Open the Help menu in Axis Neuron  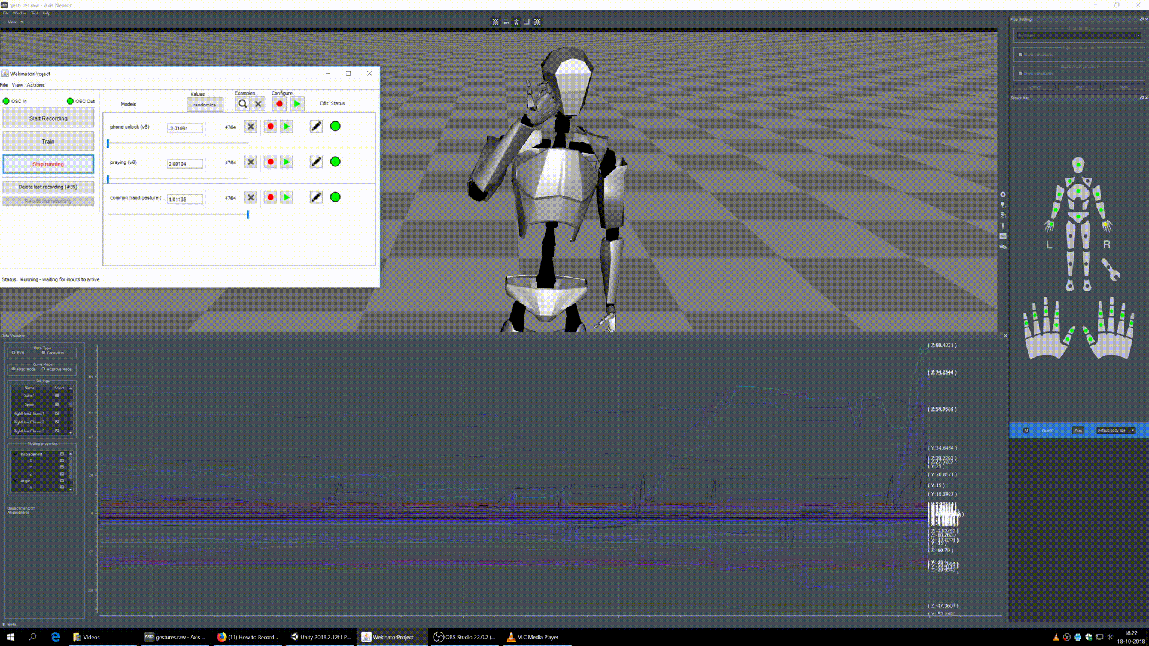pyautogui.click(x=47, y=13)
